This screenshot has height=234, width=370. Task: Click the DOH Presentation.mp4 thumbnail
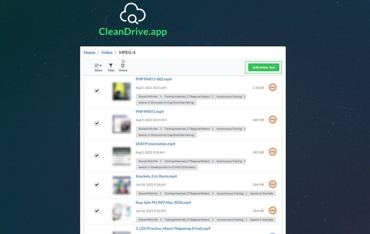[121, 156]
